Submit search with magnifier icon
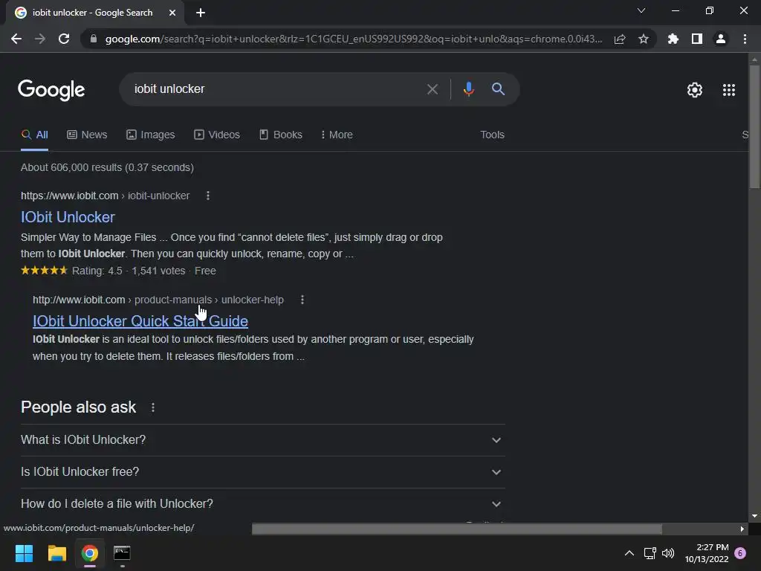761x571 pixels. (498, 89)
